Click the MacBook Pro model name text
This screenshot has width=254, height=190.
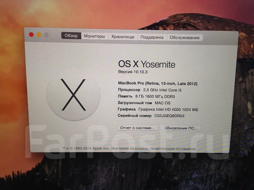158,84
